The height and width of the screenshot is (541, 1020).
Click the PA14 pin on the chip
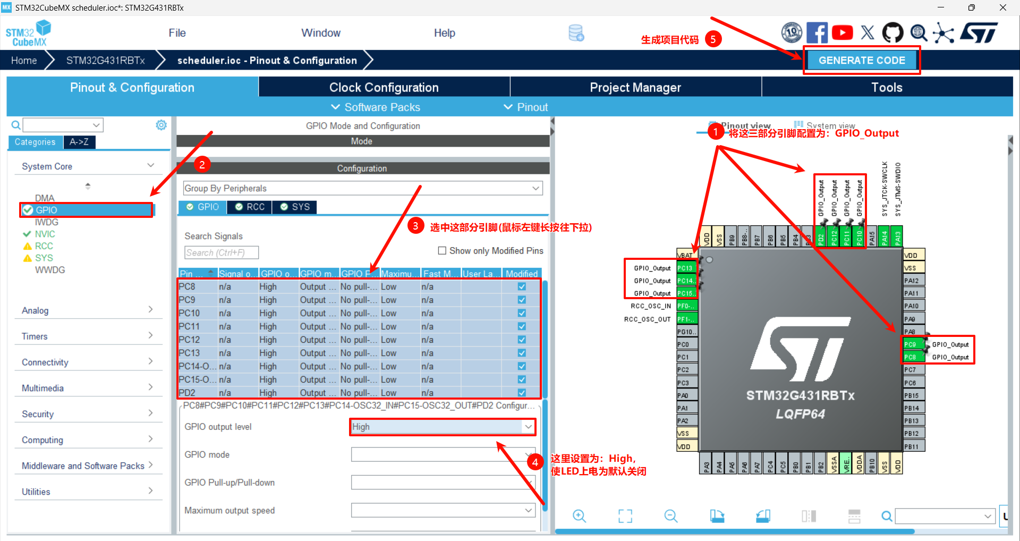click(885, 238)
